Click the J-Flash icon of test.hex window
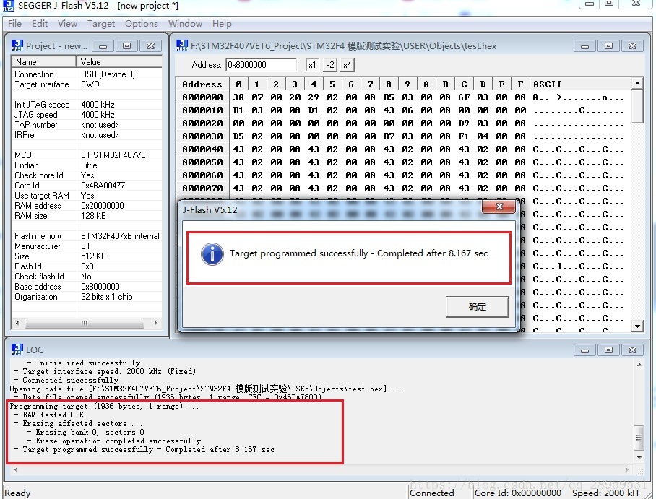 point(182,45)
